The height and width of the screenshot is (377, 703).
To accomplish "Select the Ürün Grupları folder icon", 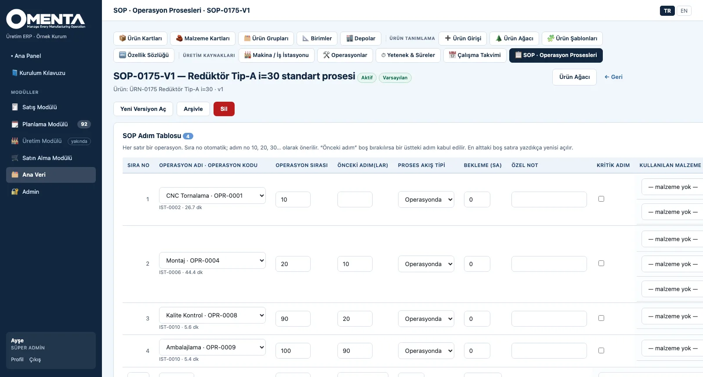I will tap(247, 39).
